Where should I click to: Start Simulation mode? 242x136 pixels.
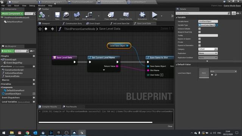(142, 16)
